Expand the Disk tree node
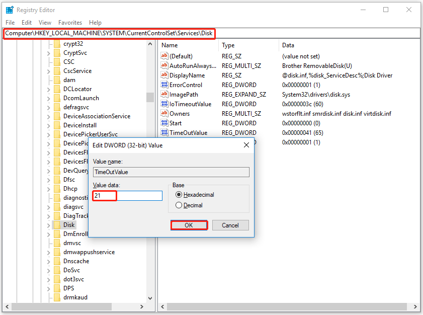Viewport: 423px width, 315px height. 49,225
